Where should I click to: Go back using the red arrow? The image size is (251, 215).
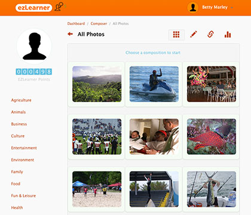(x=70, y=34)
